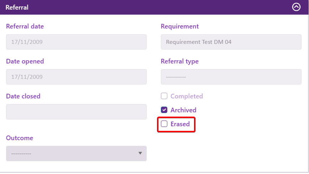Click the Outcome dropdown arrow

point(140,153)
